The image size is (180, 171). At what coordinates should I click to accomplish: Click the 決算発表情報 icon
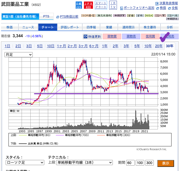pos(157,4)
